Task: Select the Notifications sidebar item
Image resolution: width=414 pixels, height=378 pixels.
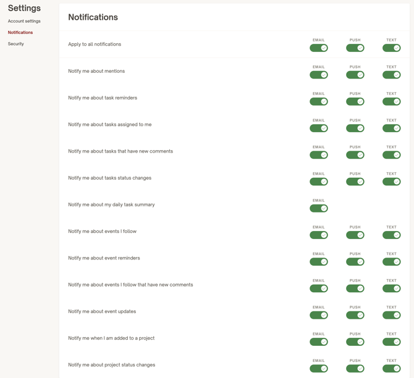Action: click(x=20, y=32)
